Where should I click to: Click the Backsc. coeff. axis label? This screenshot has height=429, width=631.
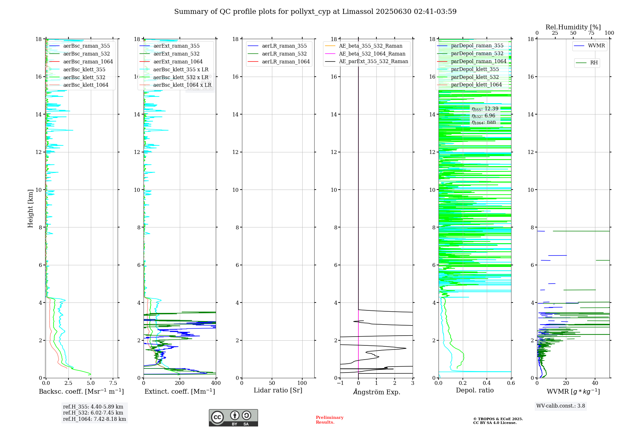click(x=81, y=391)
